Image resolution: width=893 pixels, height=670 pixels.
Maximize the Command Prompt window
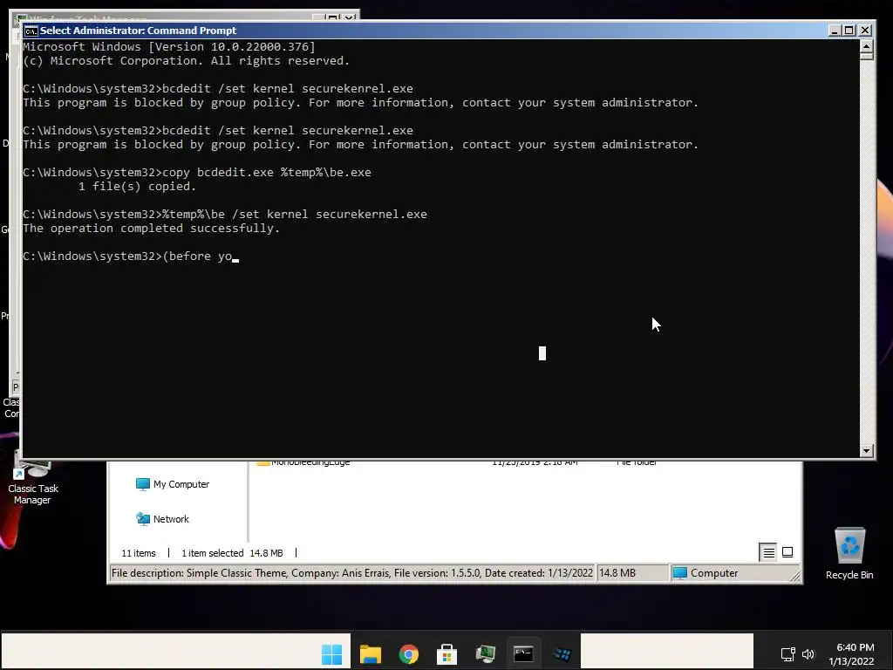pos(849,31)
